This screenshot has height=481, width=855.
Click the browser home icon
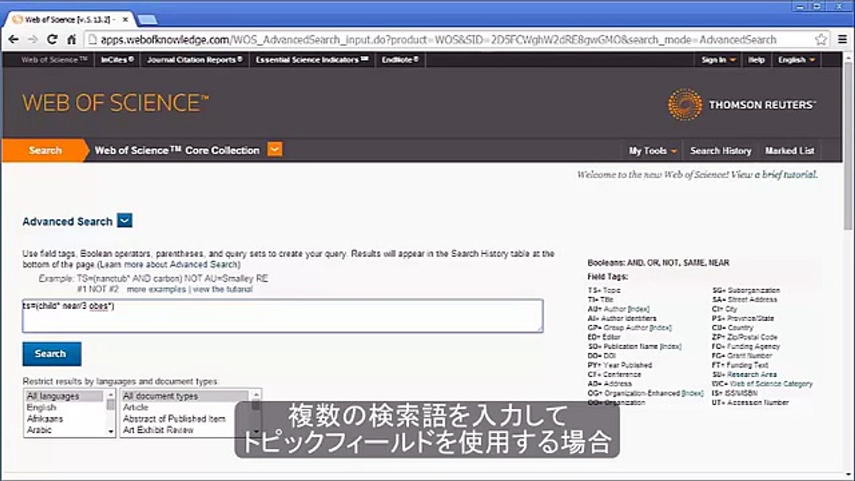[71, 40]
